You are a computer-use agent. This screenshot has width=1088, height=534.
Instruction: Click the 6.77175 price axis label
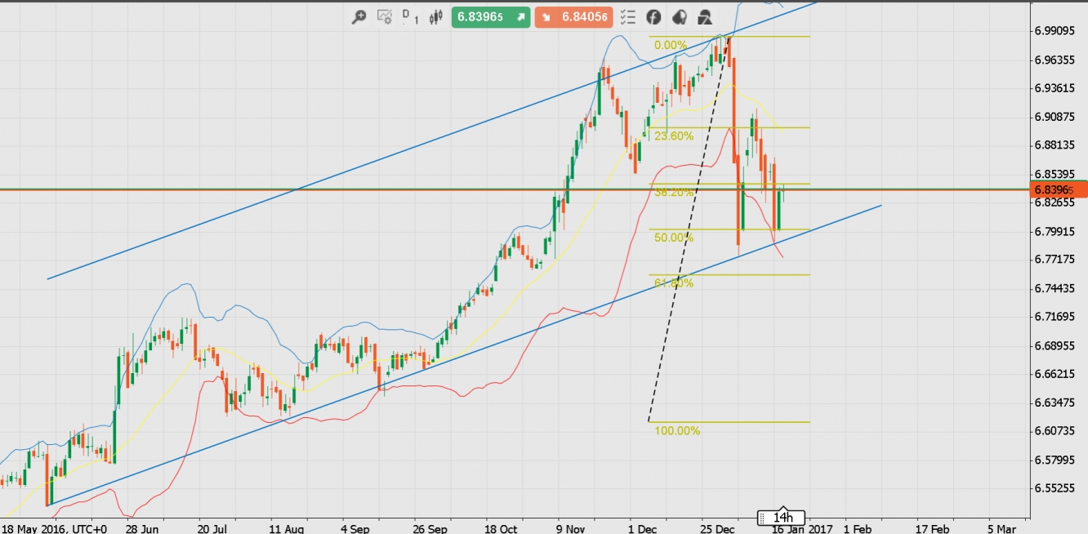point(1054,259)
